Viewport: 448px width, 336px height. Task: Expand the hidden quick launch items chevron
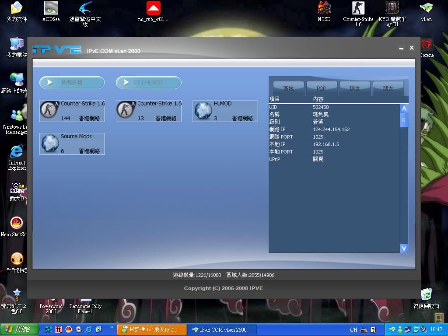click(x=112, y=327)
